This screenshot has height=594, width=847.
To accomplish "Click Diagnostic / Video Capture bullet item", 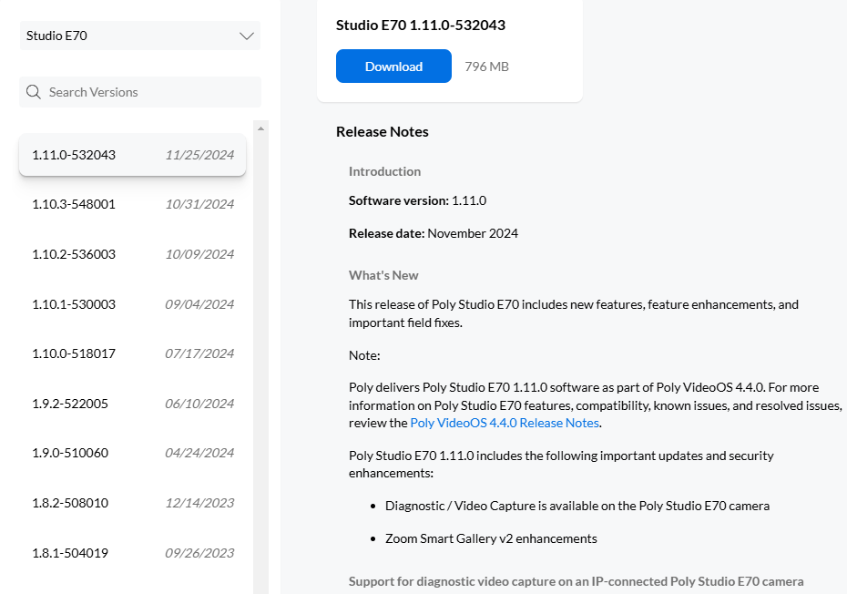I will [577, 506].
